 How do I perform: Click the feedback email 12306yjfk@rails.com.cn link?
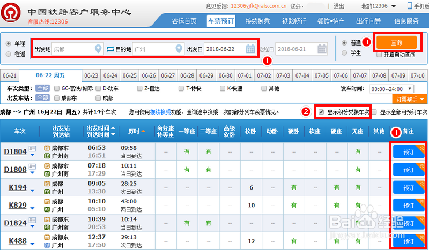coord(258,6)
